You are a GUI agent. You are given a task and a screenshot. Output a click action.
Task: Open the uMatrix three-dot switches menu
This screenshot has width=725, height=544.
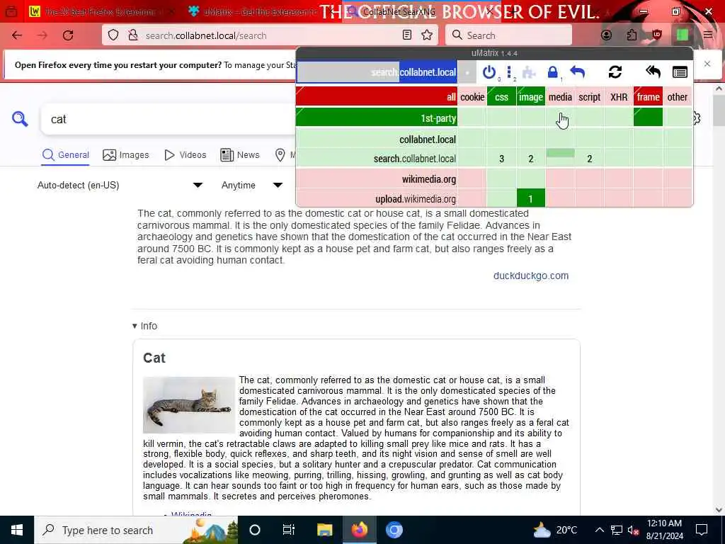click(x=509, y=72)
